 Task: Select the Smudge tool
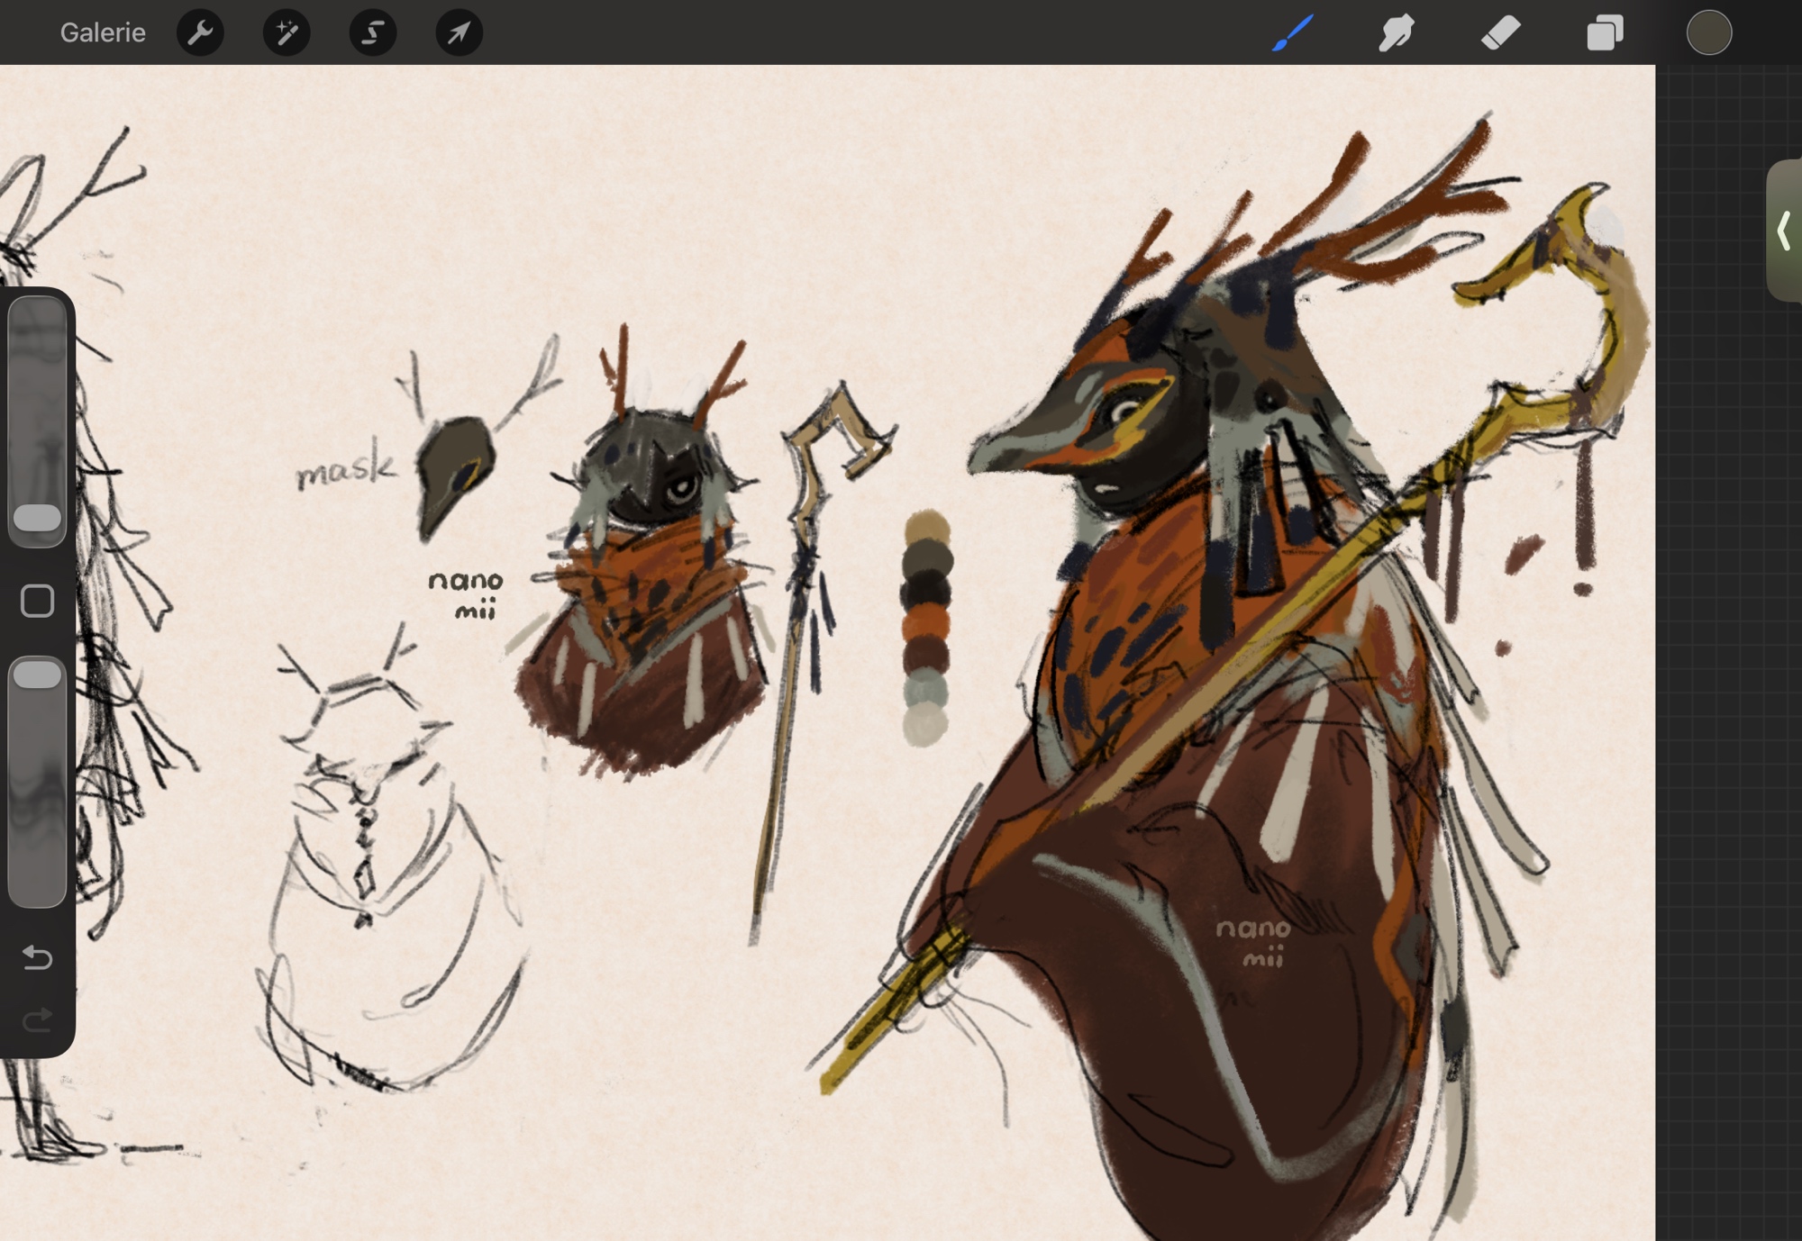1397,33
